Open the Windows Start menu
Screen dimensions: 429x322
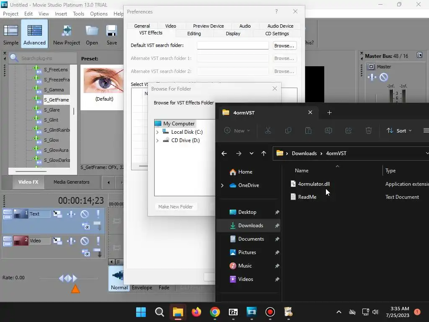pos(141,312)
